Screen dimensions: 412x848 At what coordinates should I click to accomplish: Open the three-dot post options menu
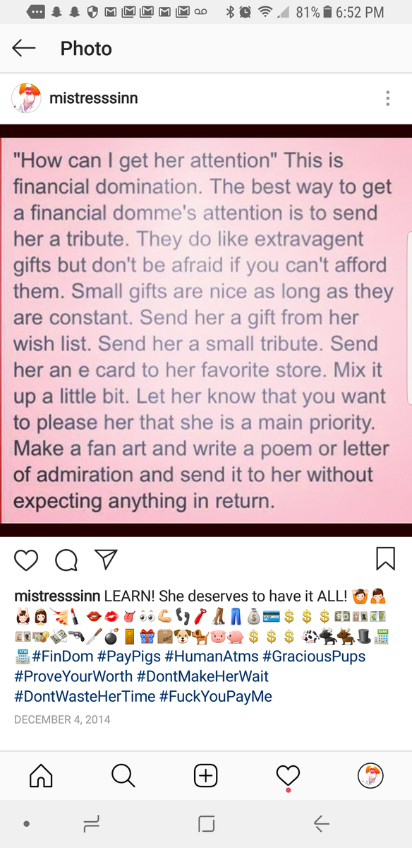(387, 98)
